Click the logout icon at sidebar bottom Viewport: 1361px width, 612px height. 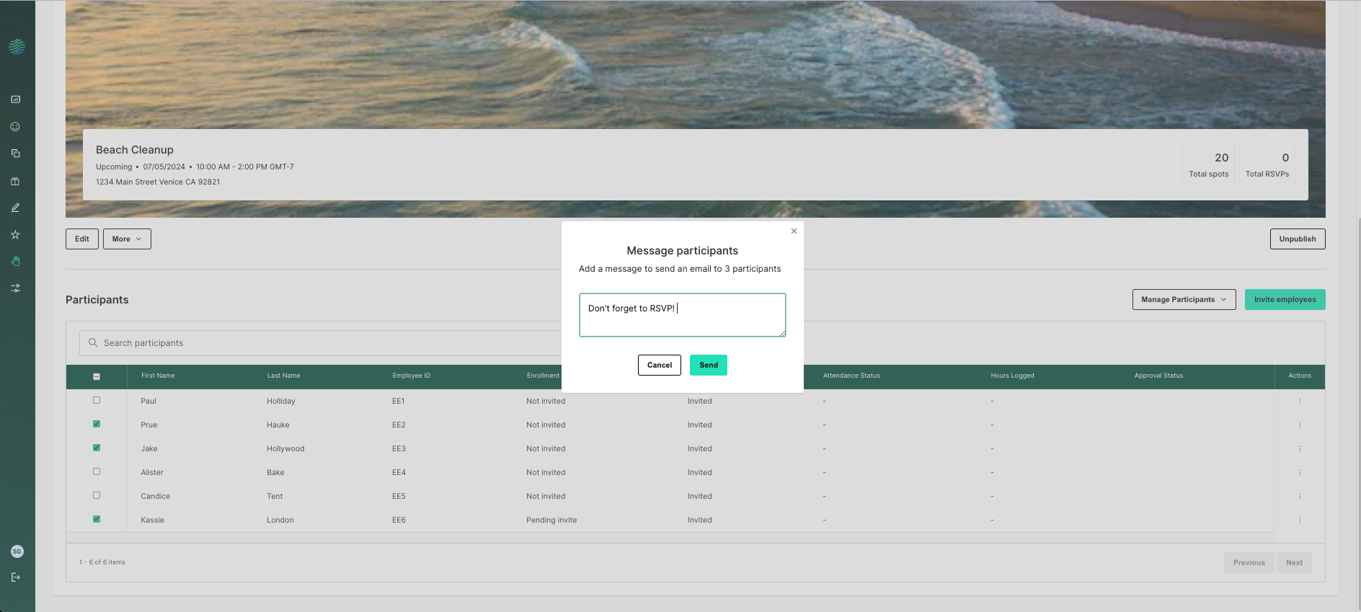click(x=15, y=577)
